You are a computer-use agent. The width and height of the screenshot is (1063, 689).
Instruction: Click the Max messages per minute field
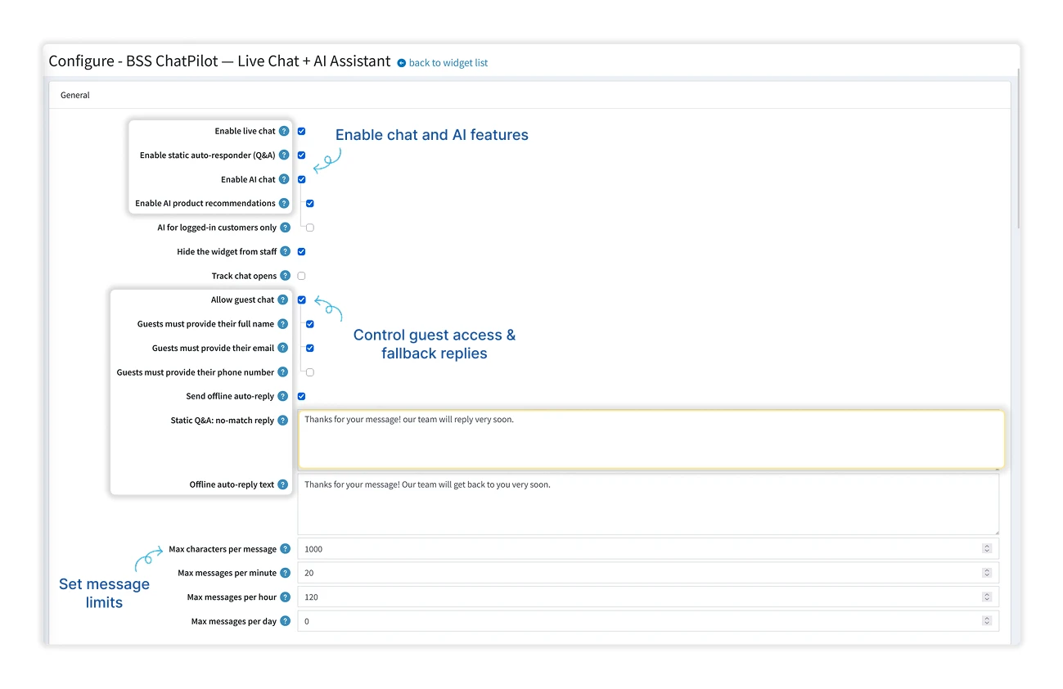click(648, 573)
